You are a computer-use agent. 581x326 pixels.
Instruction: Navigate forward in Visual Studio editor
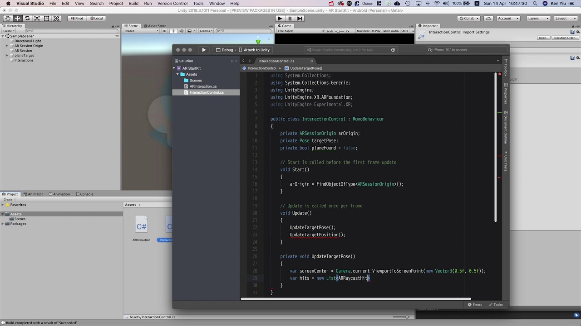[249, 61]
